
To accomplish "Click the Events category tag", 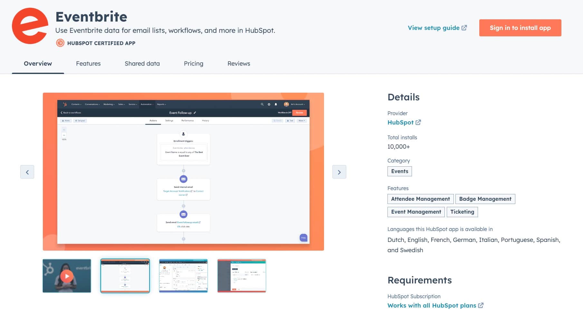I will (399, 171).
